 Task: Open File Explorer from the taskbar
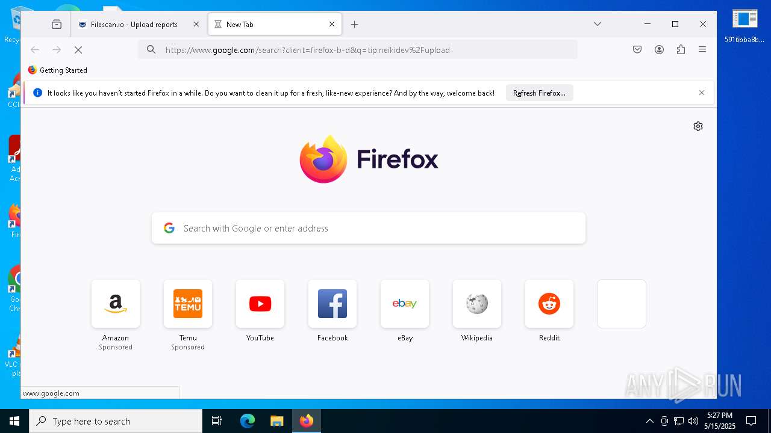[276, 421]
